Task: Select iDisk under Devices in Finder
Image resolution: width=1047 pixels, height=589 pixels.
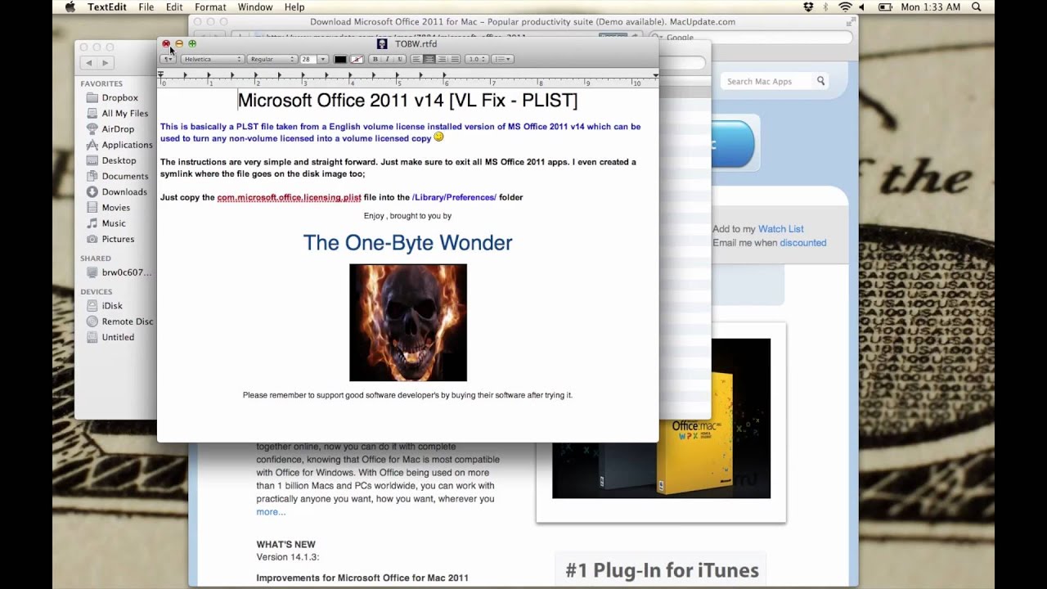Action: click(112, 306)
